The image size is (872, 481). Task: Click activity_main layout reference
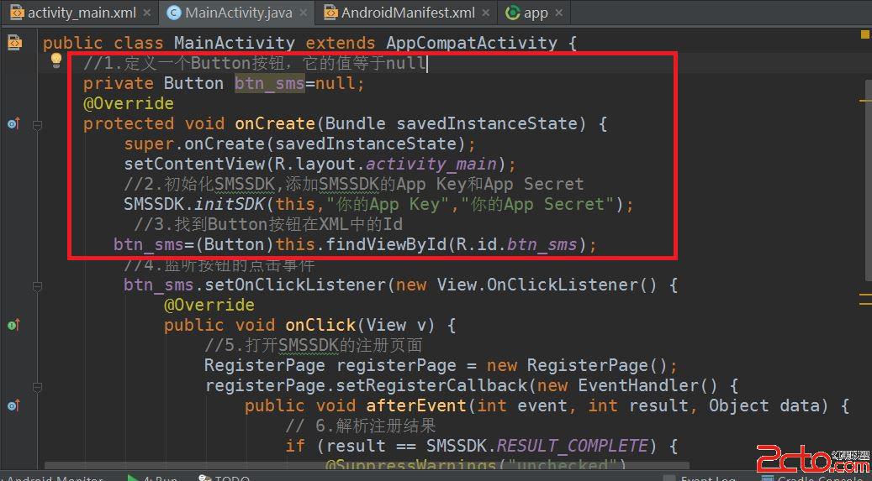(431, 164)
